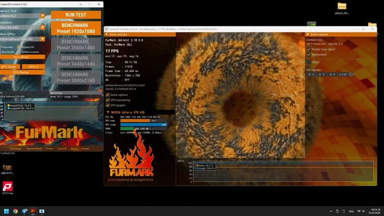Screen dimensions: 384x216
Task: Open the GPU Shark utility
Action: (10, 67)
